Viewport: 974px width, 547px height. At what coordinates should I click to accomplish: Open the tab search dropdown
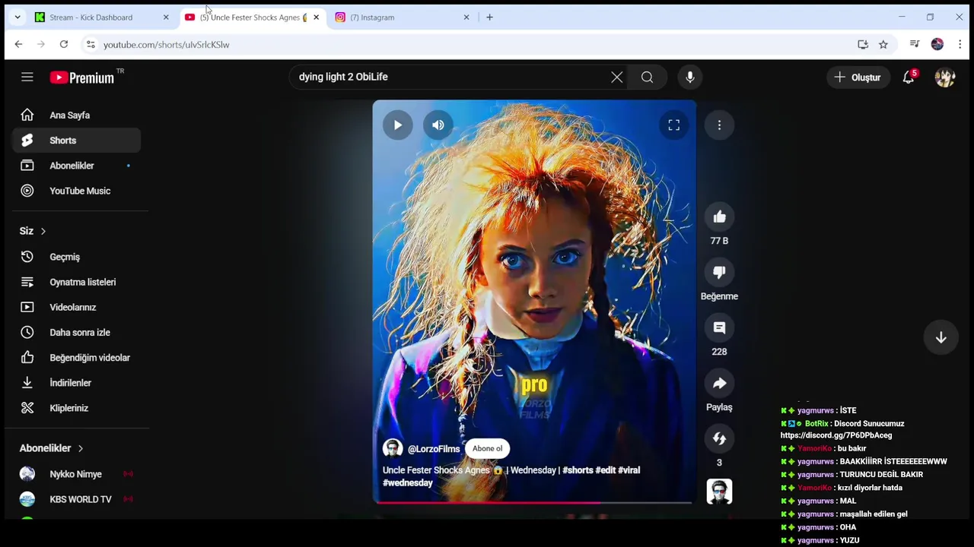18,17
